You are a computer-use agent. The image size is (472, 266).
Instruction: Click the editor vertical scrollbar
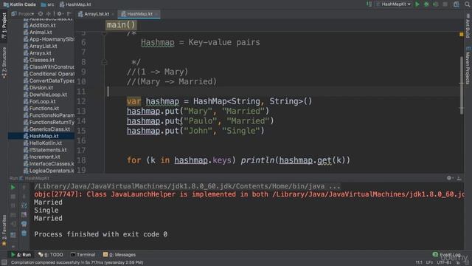coord(462,86)
